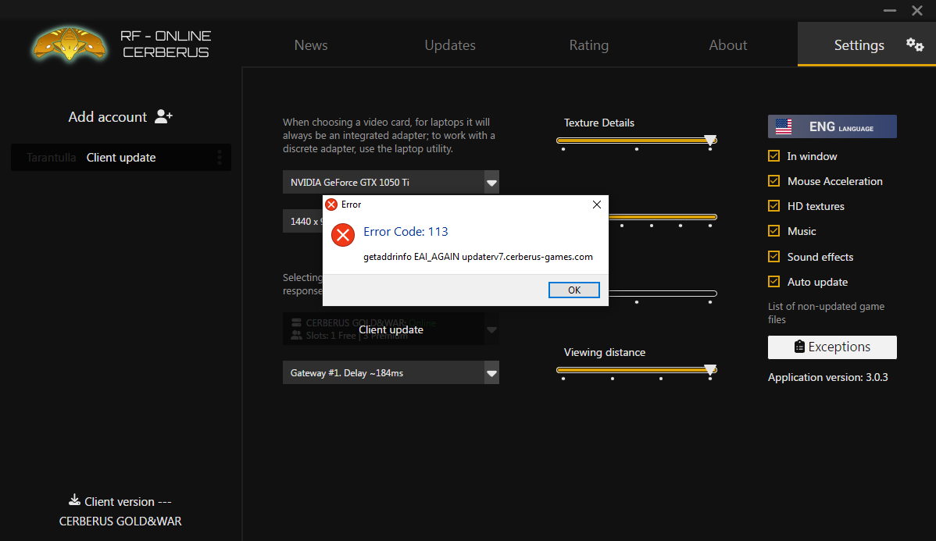The width and height of the screenshot is (936, 541).
Task: Select the Tarantulla account entry
Action: [121, 158]
